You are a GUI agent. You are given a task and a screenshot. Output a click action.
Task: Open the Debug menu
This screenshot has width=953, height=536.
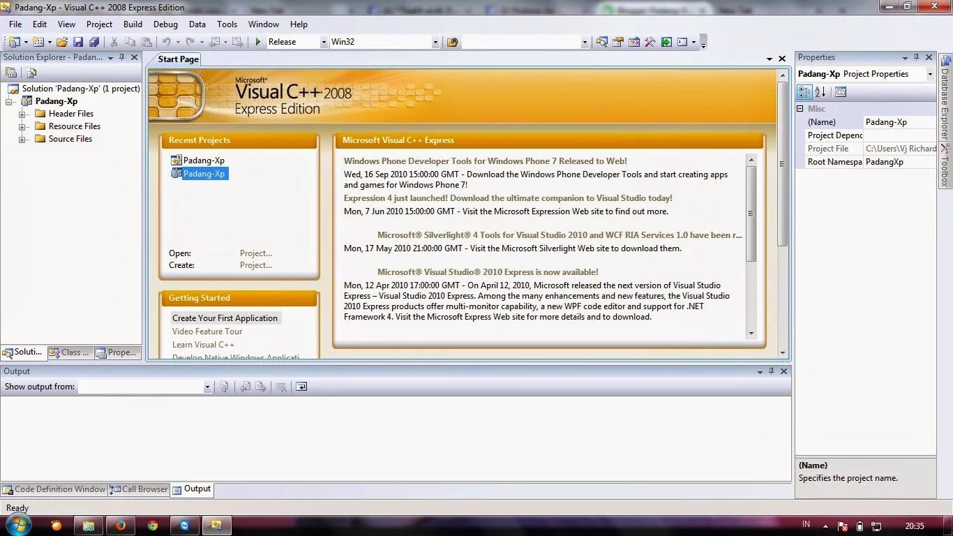coord(165,24)
